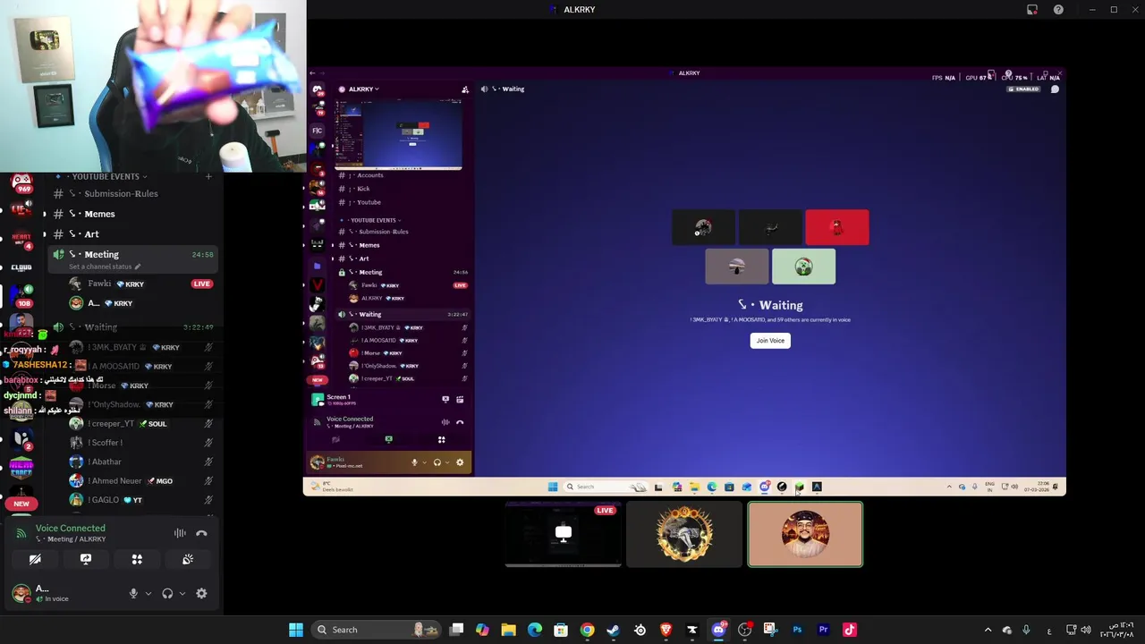
Task: Open Windows Start menu
Action: (x=295, y=630)
